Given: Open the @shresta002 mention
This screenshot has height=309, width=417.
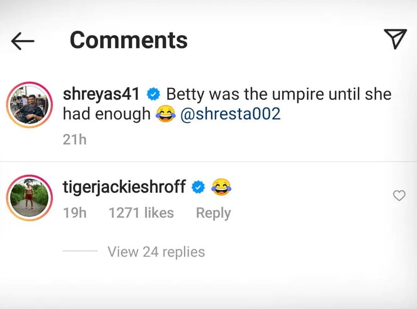Looking at the screenshot, I should coord(230,114).
